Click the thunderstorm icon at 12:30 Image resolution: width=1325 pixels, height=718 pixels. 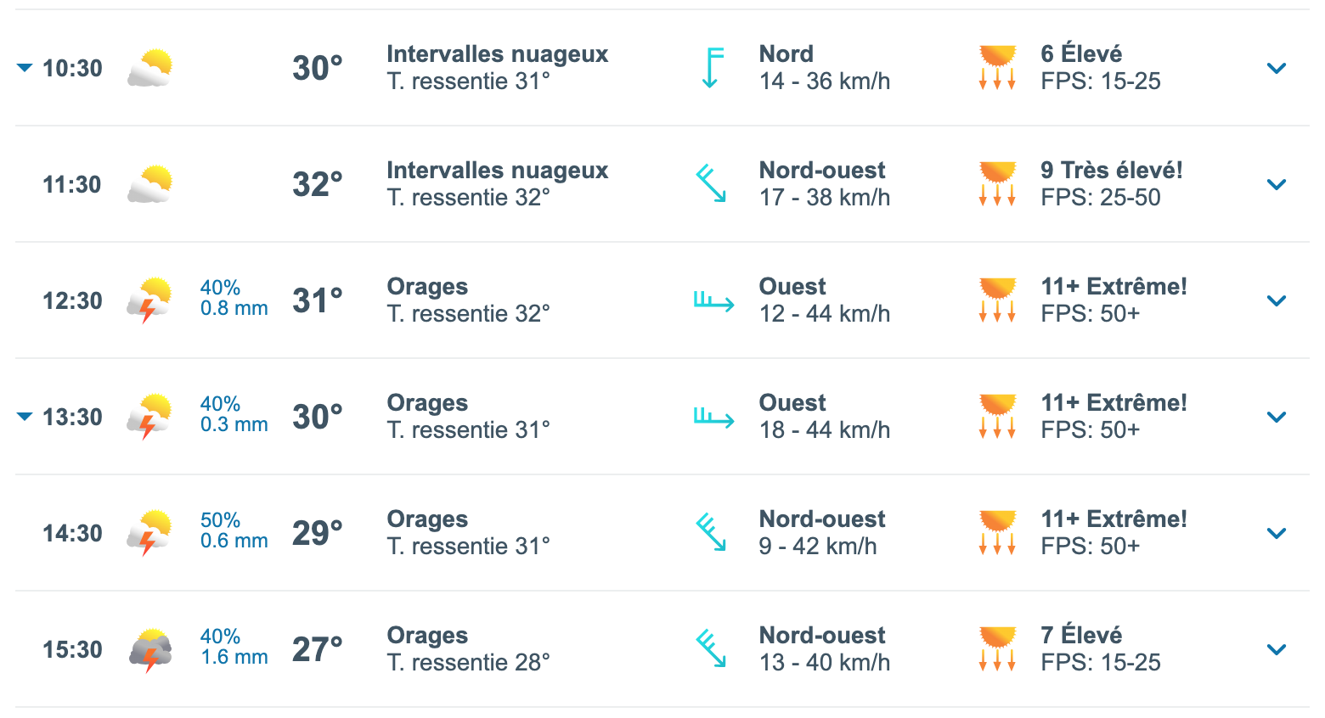click(x=149, y=300)
